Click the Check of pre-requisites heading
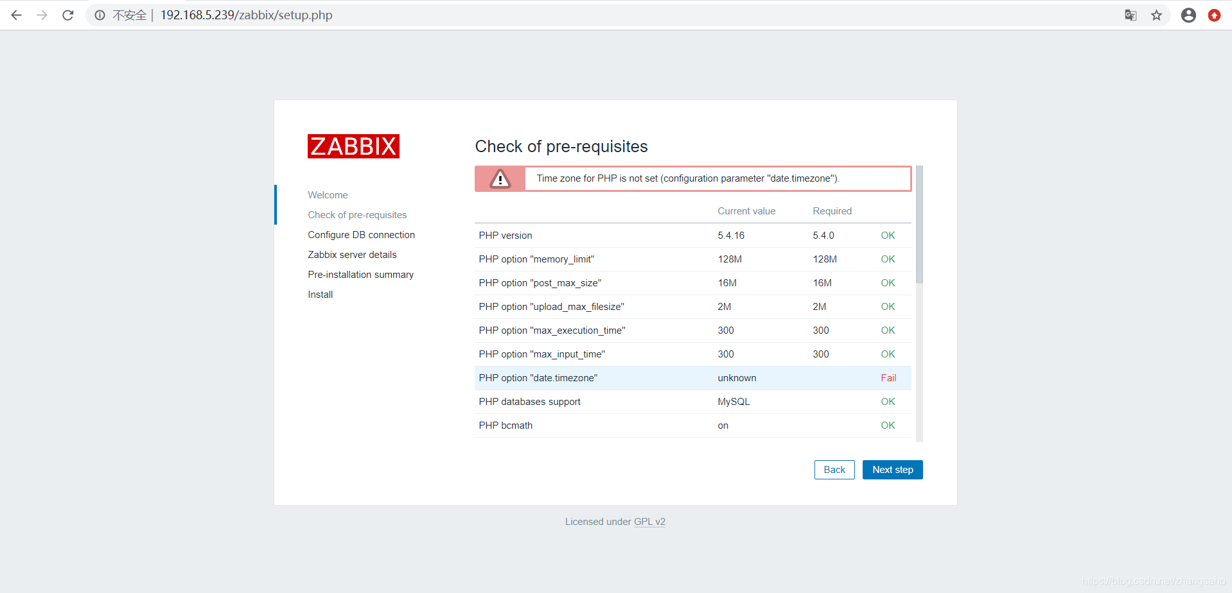The image size is (1232, 593). coord(561,146)
